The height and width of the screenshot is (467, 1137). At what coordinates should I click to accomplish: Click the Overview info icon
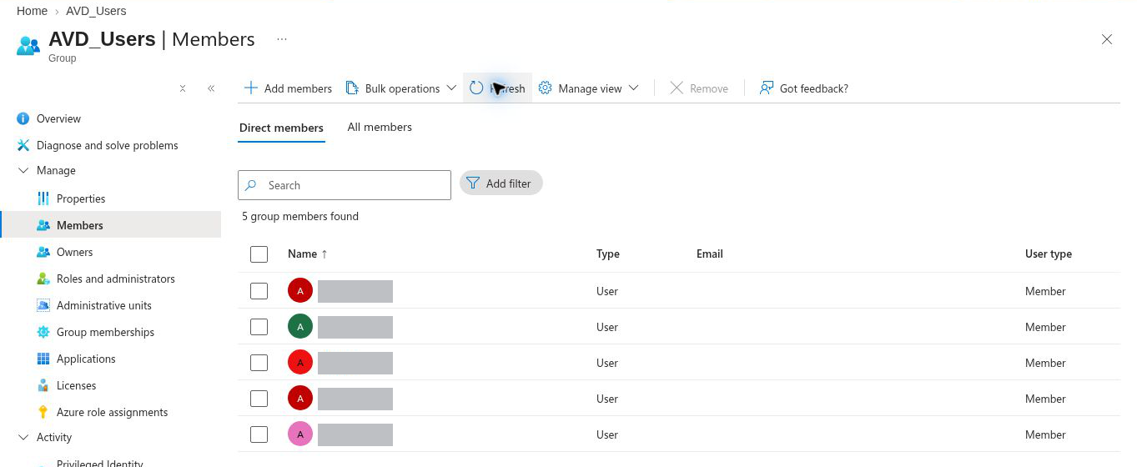(x=23, y=118)
